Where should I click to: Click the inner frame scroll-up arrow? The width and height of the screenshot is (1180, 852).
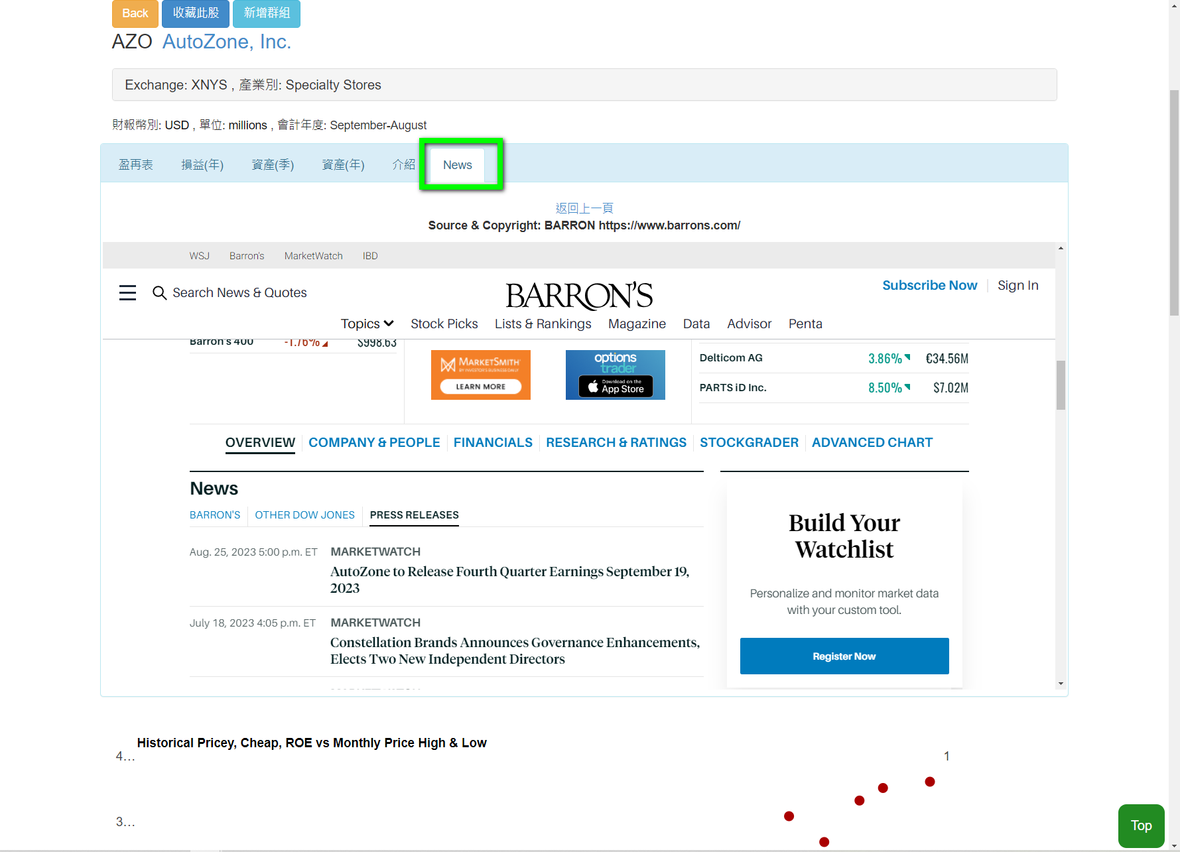pos(1061,248)
